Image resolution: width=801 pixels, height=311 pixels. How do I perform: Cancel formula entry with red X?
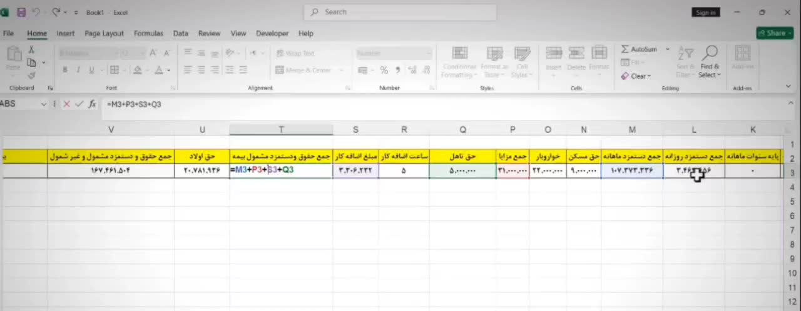(x=67, y=104)
